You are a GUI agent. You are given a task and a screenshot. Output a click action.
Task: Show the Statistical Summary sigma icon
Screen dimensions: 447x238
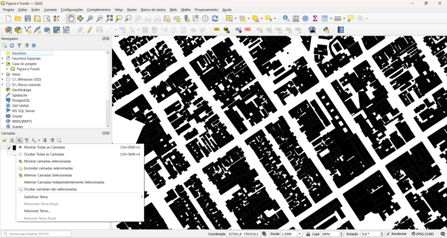[x=315, y=18]
